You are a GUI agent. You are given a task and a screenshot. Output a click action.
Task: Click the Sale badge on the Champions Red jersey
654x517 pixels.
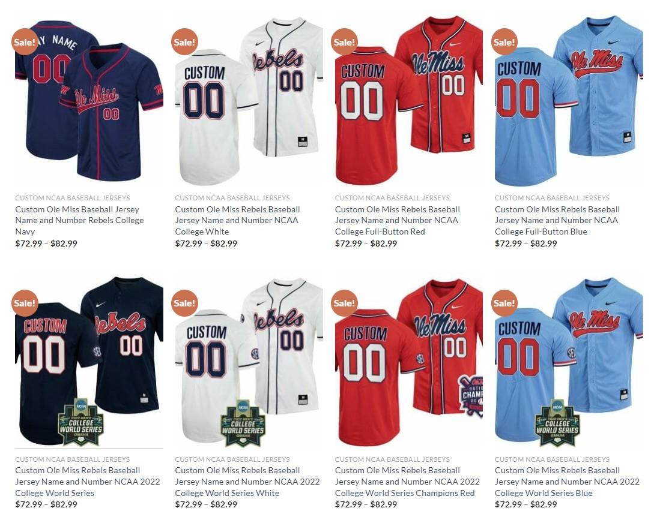click(x=344, y=303)
